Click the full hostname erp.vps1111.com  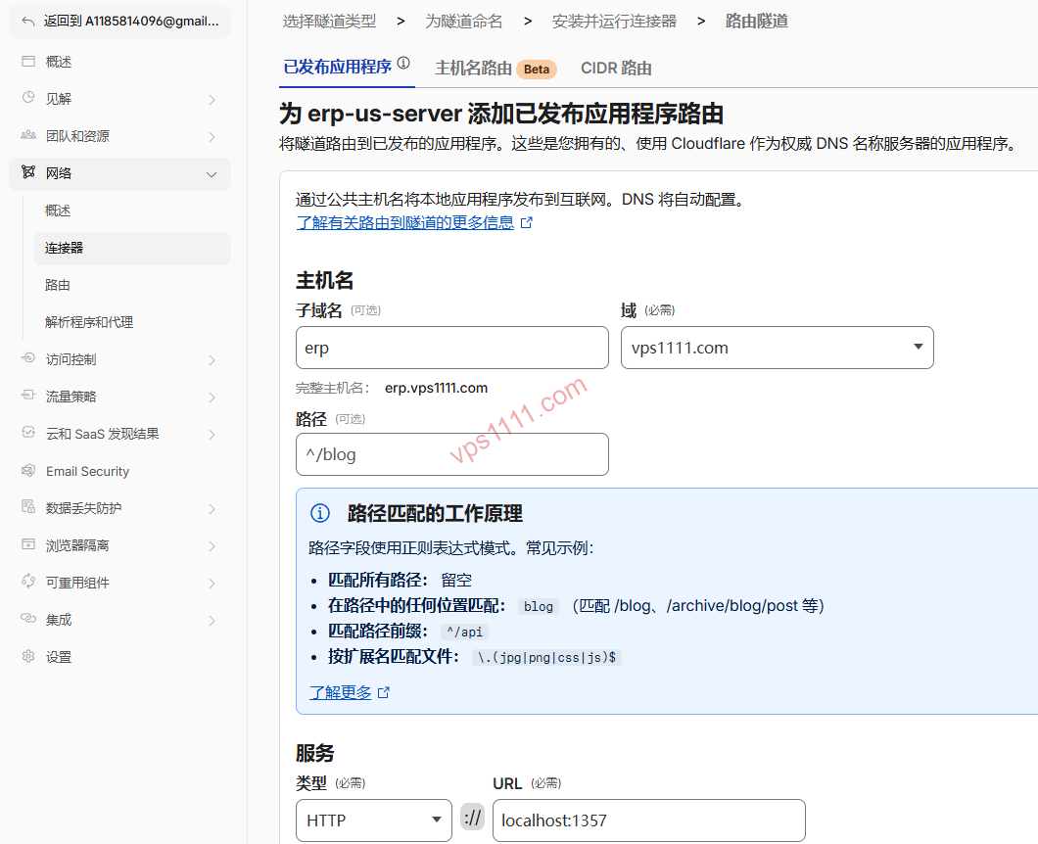(436, 388)
